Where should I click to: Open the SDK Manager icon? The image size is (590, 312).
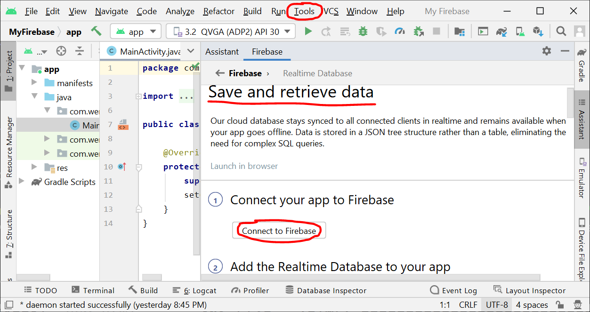[538, 32]
